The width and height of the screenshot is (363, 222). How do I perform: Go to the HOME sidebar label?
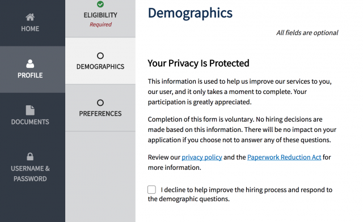point(30,29)
